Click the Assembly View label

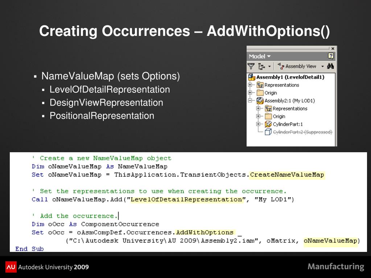click(301, 66)
